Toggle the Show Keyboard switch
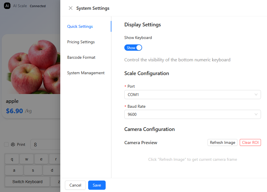267x192 pixels. point(133,48)
